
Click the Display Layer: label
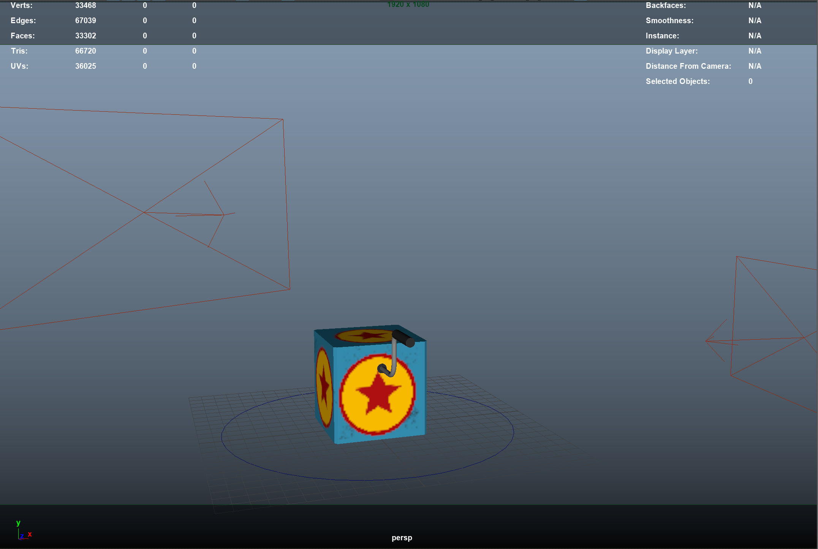(671, 51)
